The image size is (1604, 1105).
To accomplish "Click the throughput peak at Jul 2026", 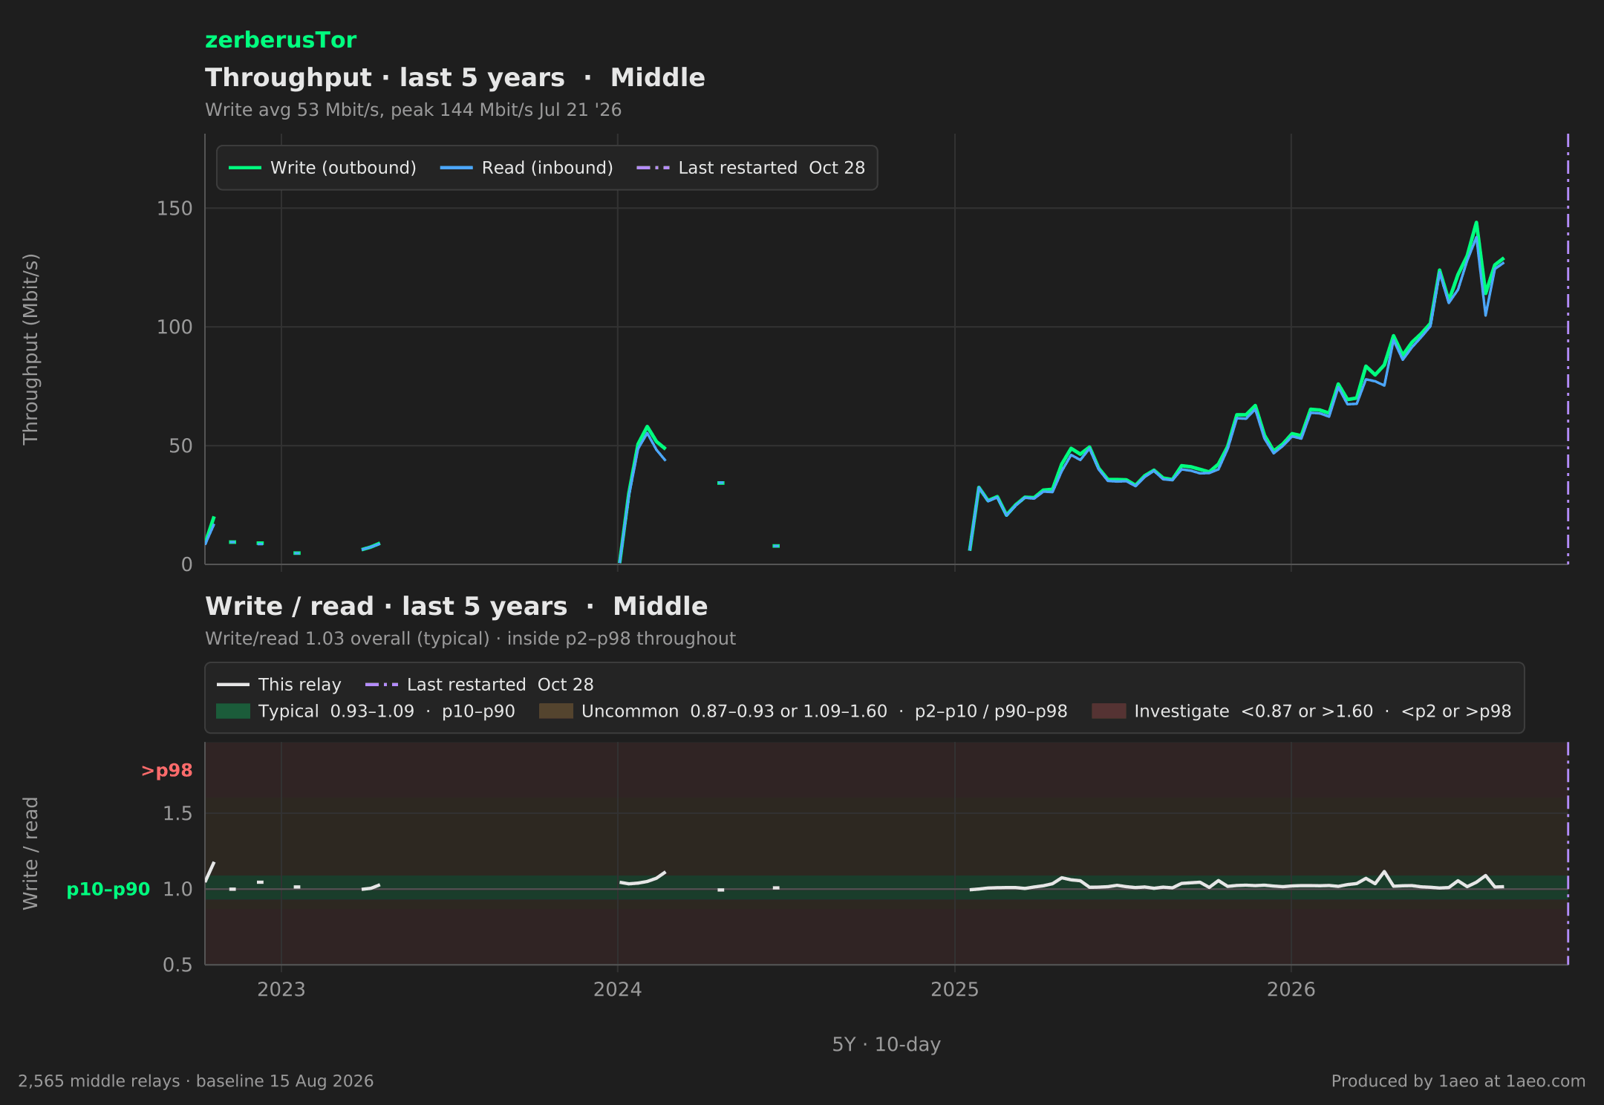I will [x=1476, y=222].
